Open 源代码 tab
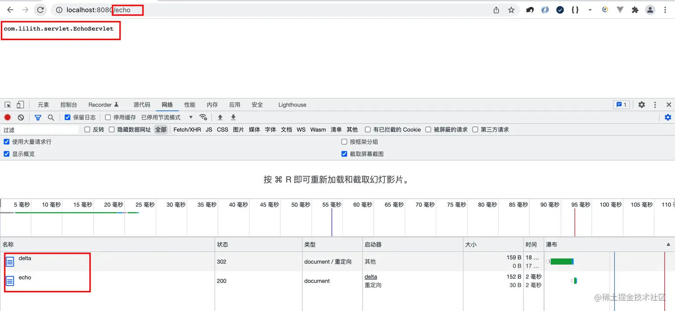This screenshot has height=311, width=675. (142, 105)
